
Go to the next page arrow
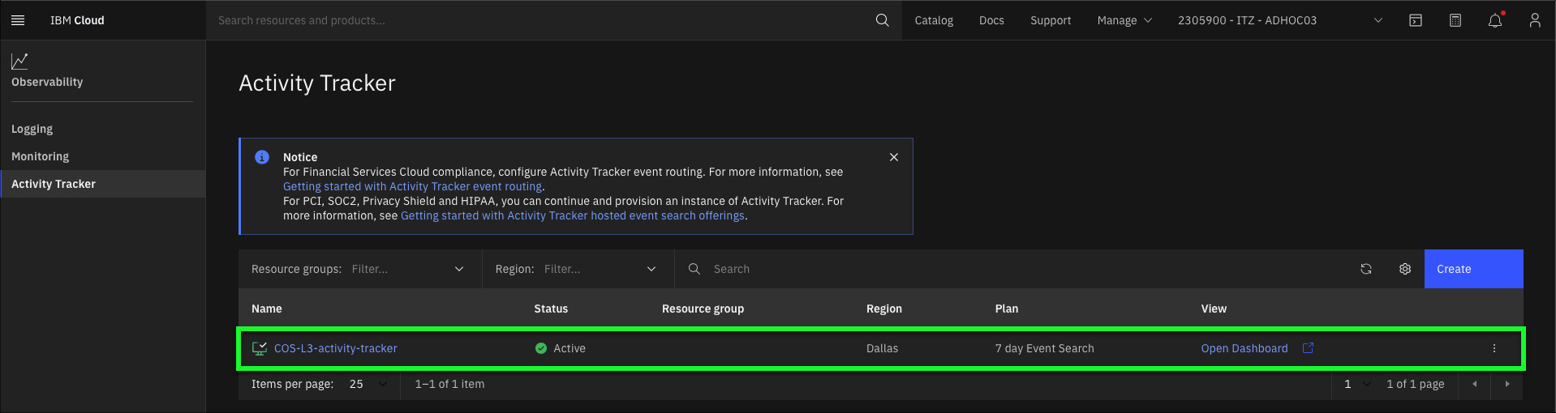(1507, 384)
